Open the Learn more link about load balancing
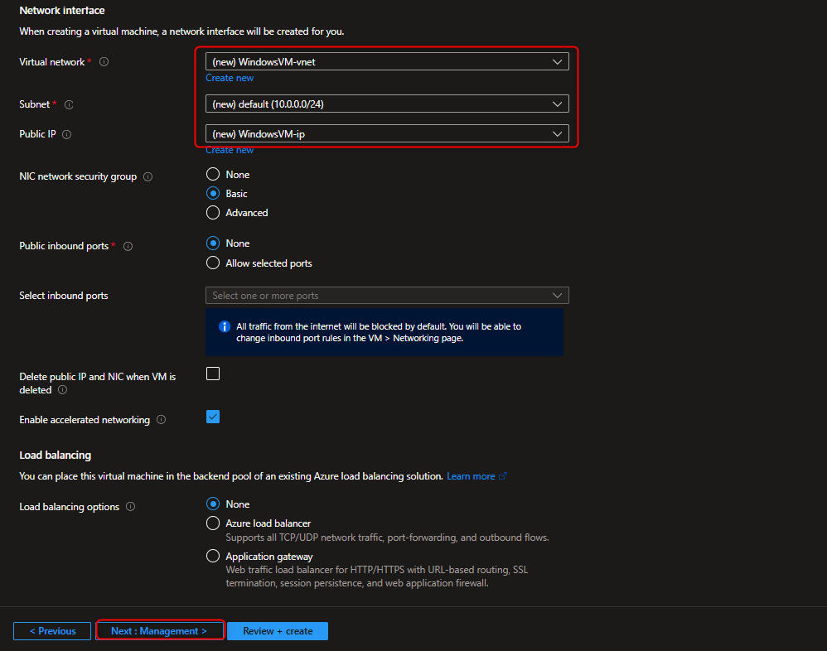This screenshot has width=827, height=651. [472, 475]
